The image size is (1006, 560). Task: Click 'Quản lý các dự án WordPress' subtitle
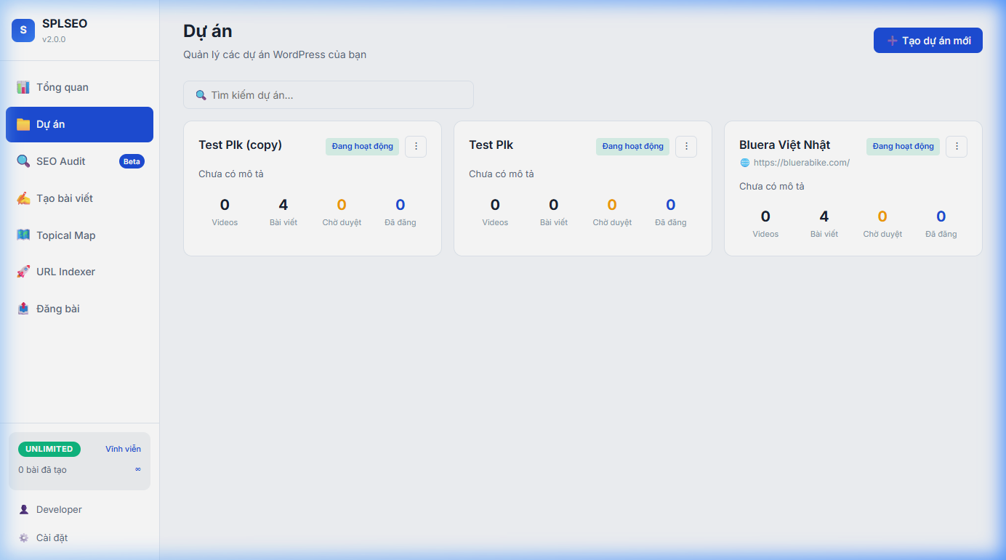[275, 54]
